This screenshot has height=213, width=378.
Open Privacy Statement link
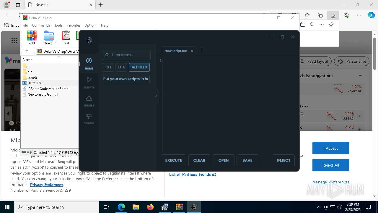tap(46, 185)
